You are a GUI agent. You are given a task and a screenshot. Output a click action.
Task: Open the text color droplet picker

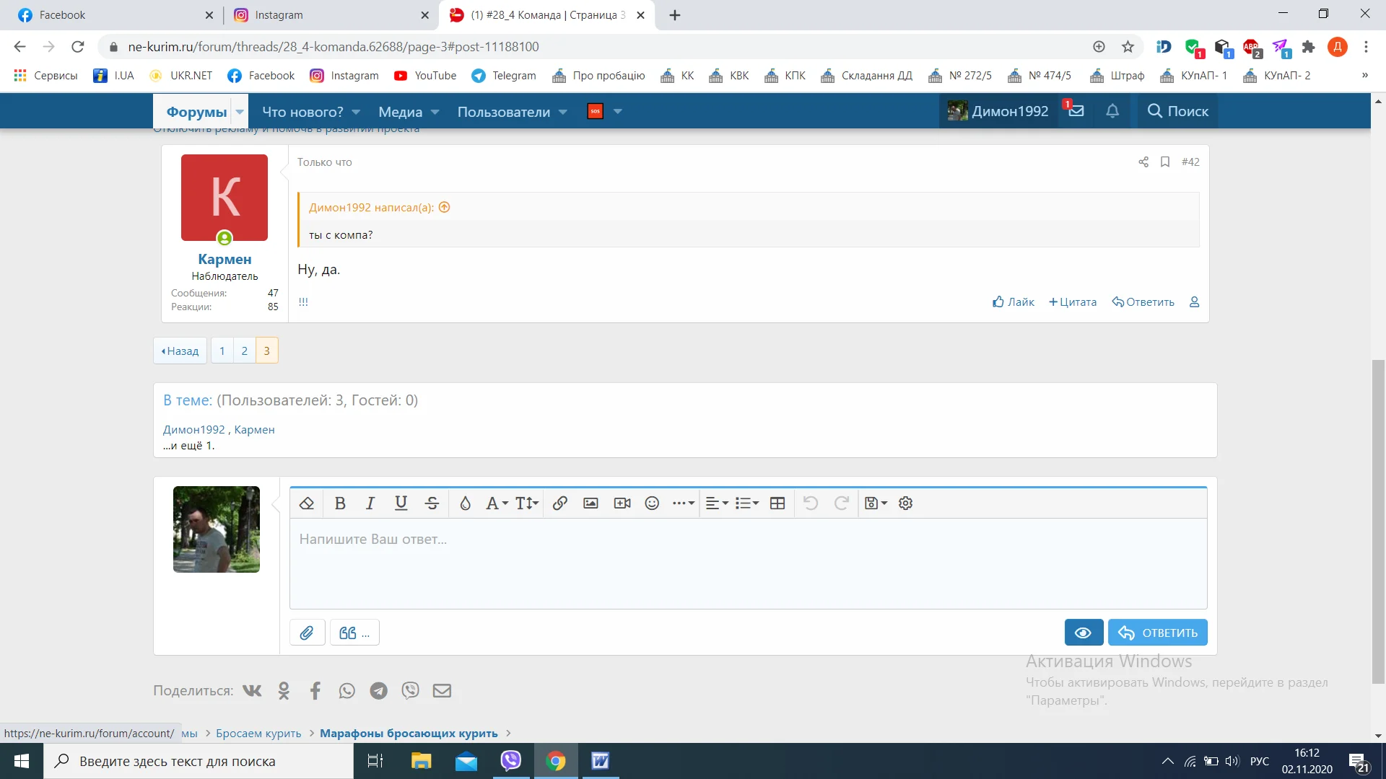(x=465, y=503)
